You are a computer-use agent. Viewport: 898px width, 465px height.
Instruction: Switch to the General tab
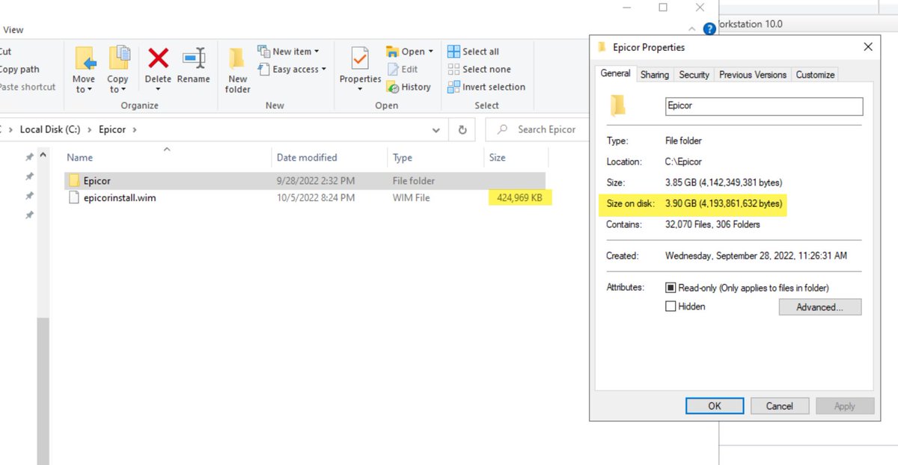point(615,73)
